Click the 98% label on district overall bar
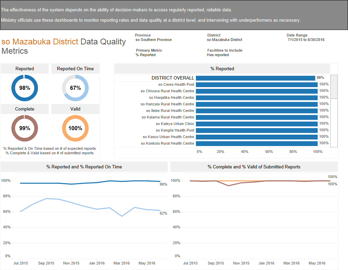Image resolution: width=348 pixels, height=270 pixels. [320, 77]
